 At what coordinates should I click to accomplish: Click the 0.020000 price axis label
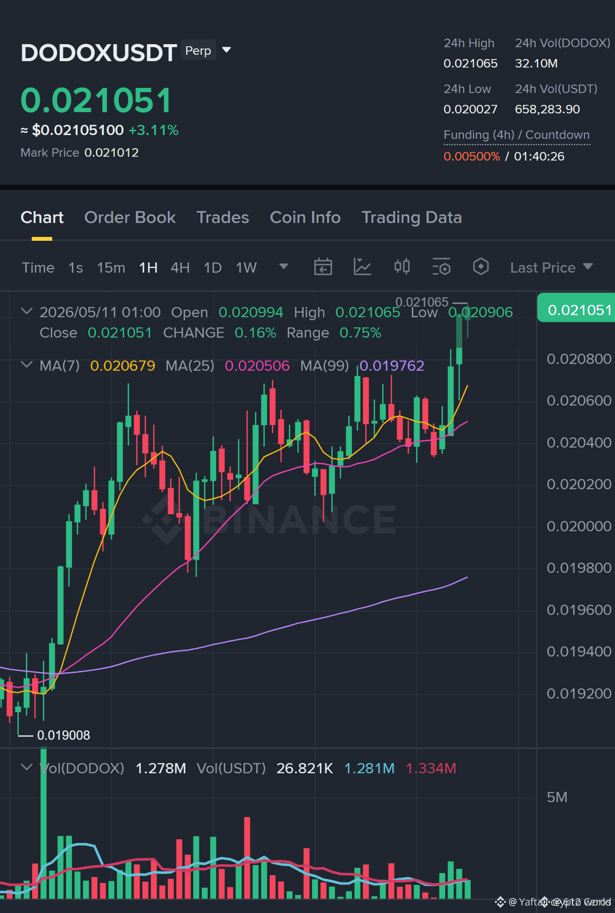click(x=579, y=526)
